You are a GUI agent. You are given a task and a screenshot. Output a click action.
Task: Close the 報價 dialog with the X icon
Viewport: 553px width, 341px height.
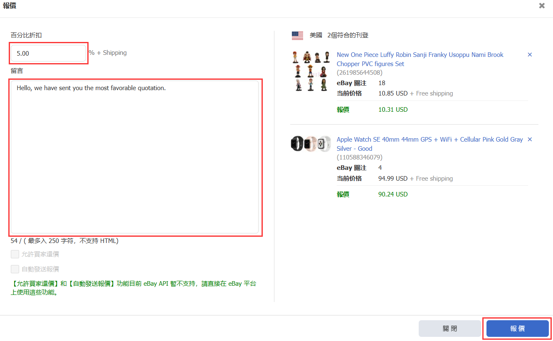(542, 6)
